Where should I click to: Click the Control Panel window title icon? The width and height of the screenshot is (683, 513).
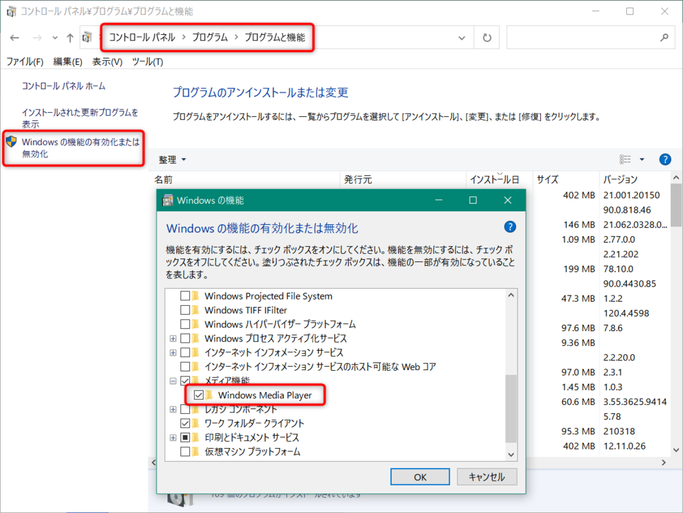[11, 12]
